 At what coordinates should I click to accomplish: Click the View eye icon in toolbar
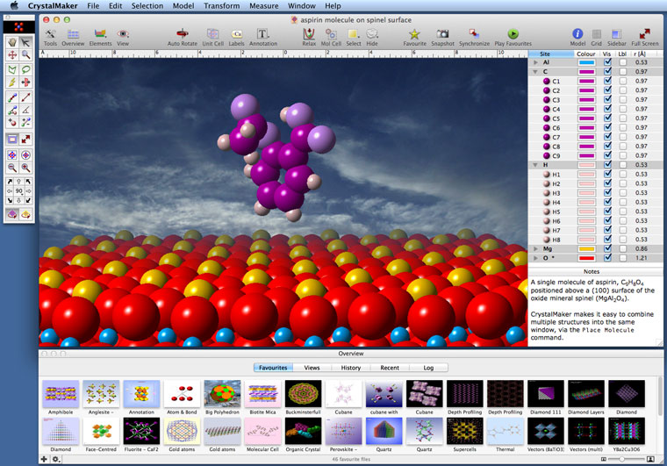pyautogui.click(x=123, y=38)
